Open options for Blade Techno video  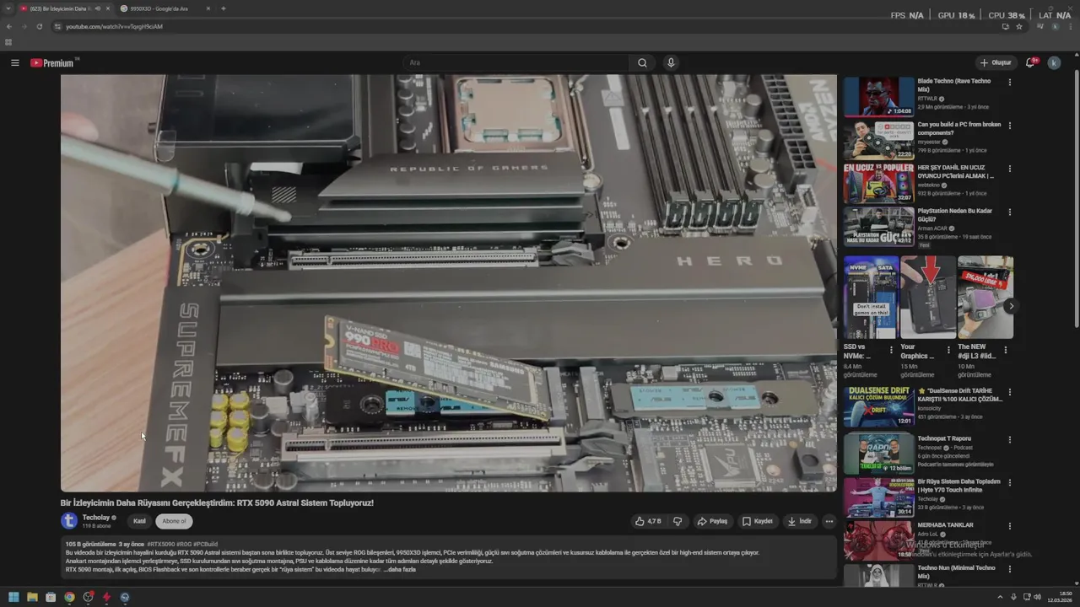click(x=1010, y=82)
